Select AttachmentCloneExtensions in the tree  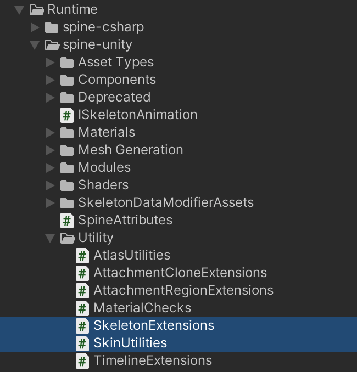(x=180, y=273)
